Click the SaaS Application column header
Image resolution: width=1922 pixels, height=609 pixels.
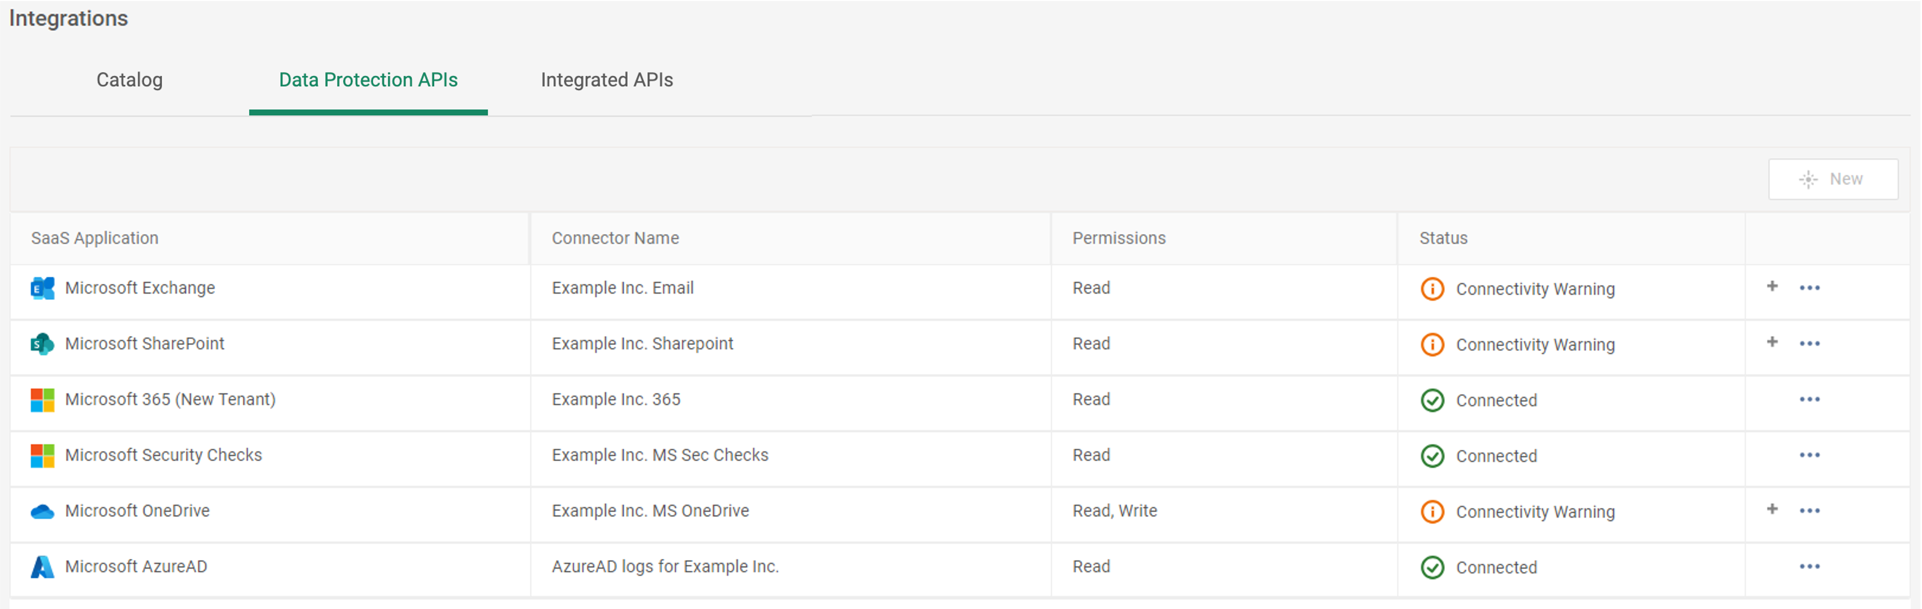point(95,238)
